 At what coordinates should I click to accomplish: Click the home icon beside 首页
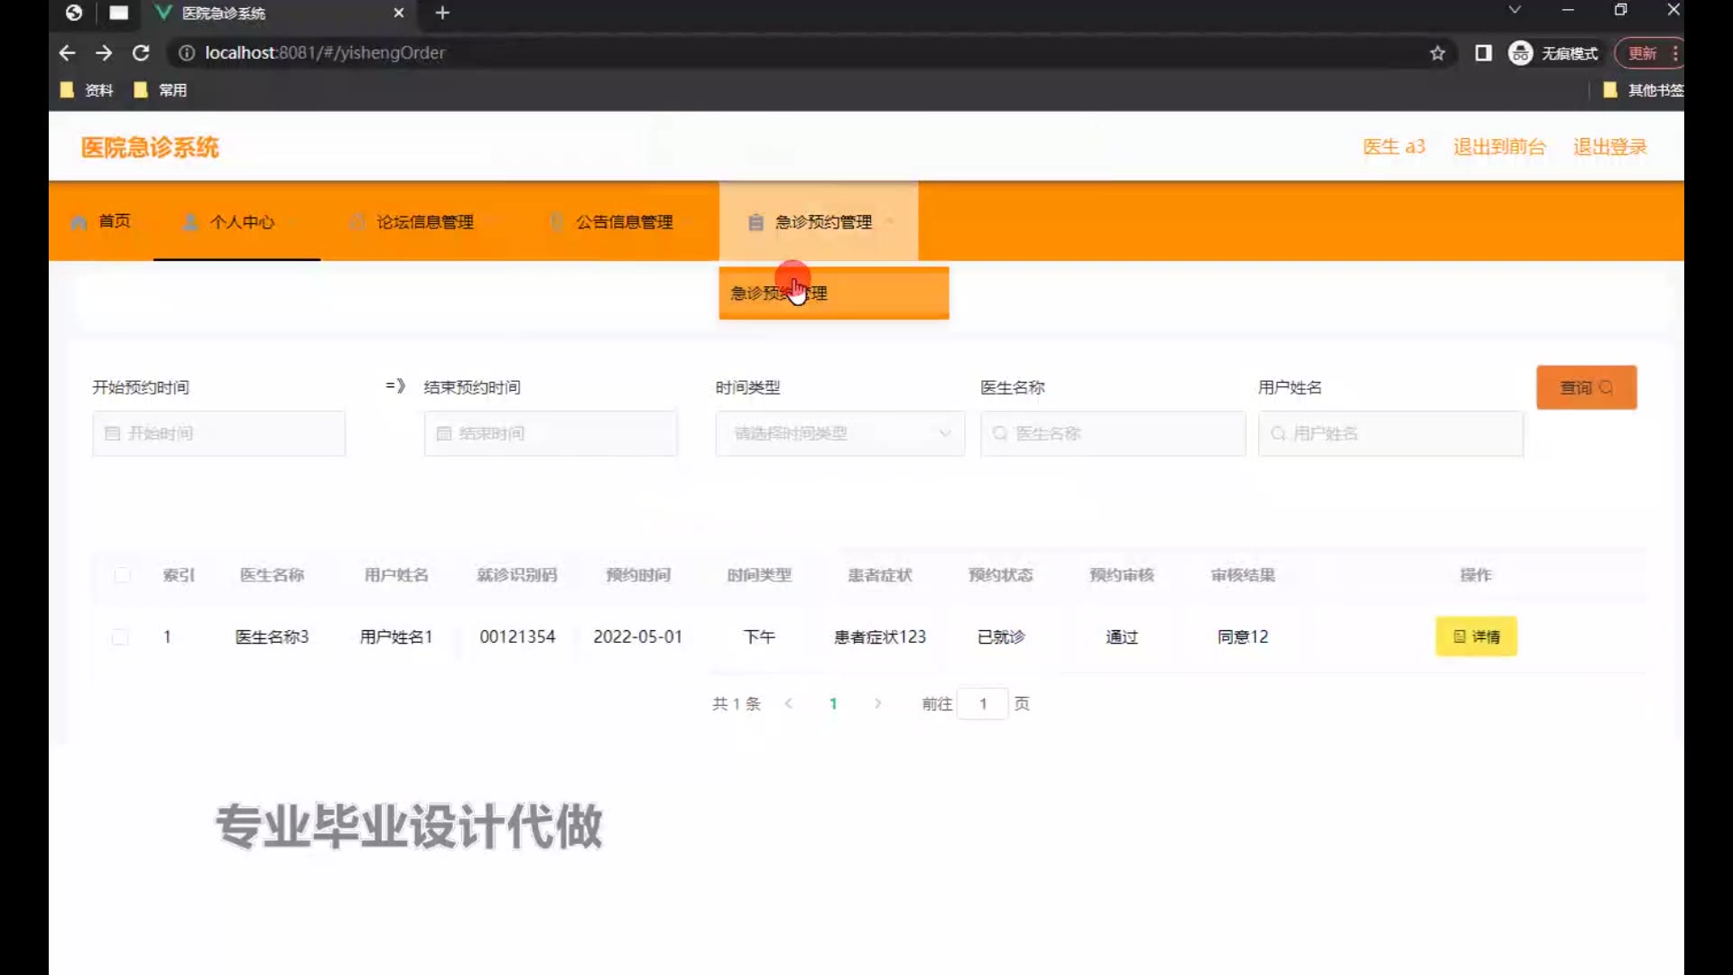pyautogui.click(x=79, y=222)
